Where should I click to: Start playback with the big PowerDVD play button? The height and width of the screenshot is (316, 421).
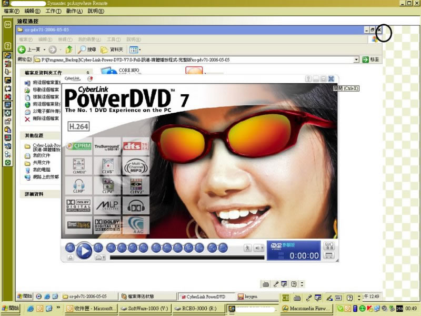coord(84,251)
